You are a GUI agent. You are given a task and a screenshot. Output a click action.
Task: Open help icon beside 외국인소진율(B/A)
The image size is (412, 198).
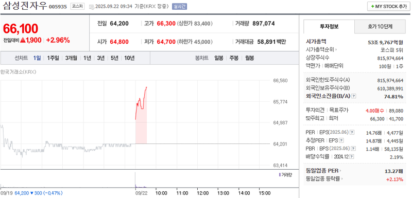tap(354, 96)
